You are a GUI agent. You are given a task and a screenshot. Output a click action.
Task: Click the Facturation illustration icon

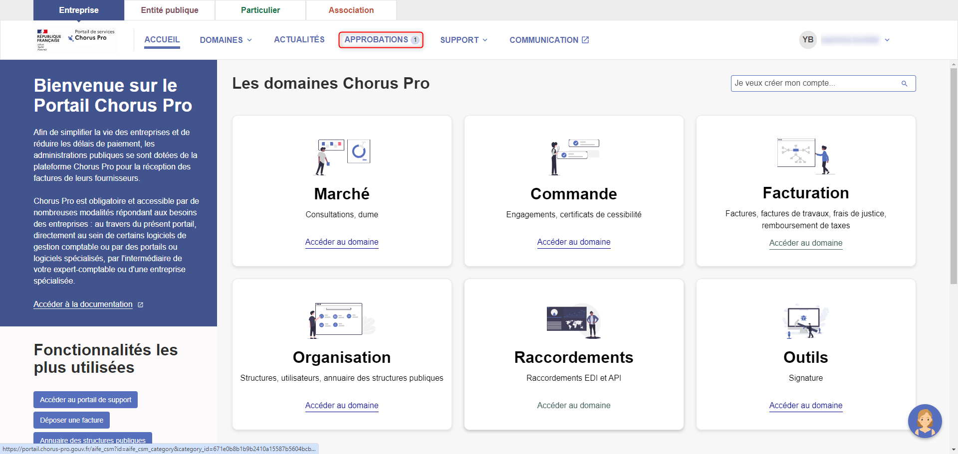[806, 156]
